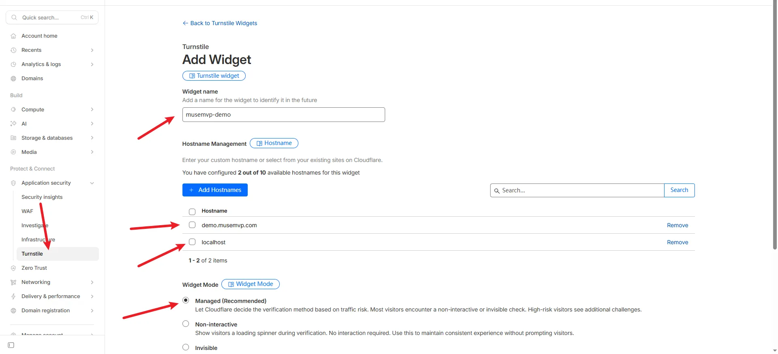Image resolution: width=778 pixels, height=354 pixels.
Task: Check the demo.musemvp.com hostname checkbox
Action: [192, 225]
